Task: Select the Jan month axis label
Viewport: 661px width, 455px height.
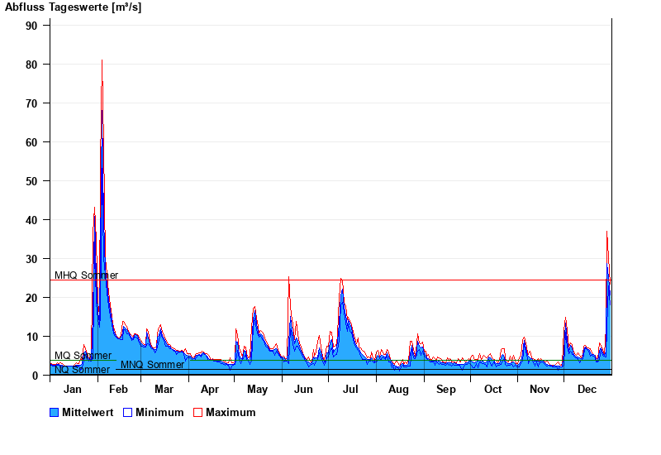Action: [73, 390]
